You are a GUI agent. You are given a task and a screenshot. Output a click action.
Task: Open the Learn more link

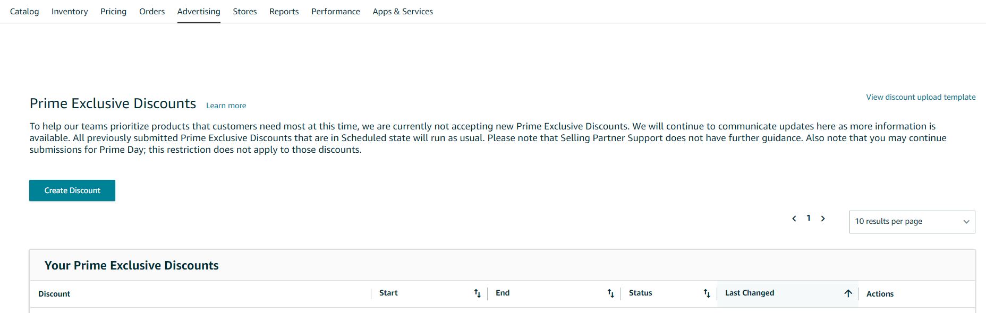[x=226, y=106]
